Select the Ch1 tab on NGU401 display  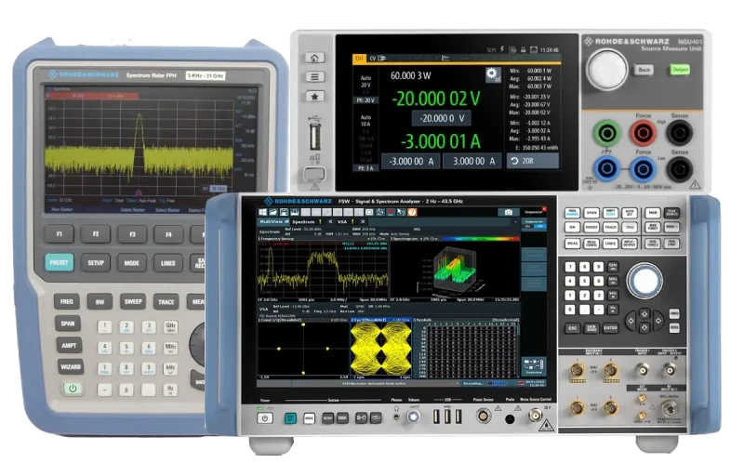(x=359, y=59)
